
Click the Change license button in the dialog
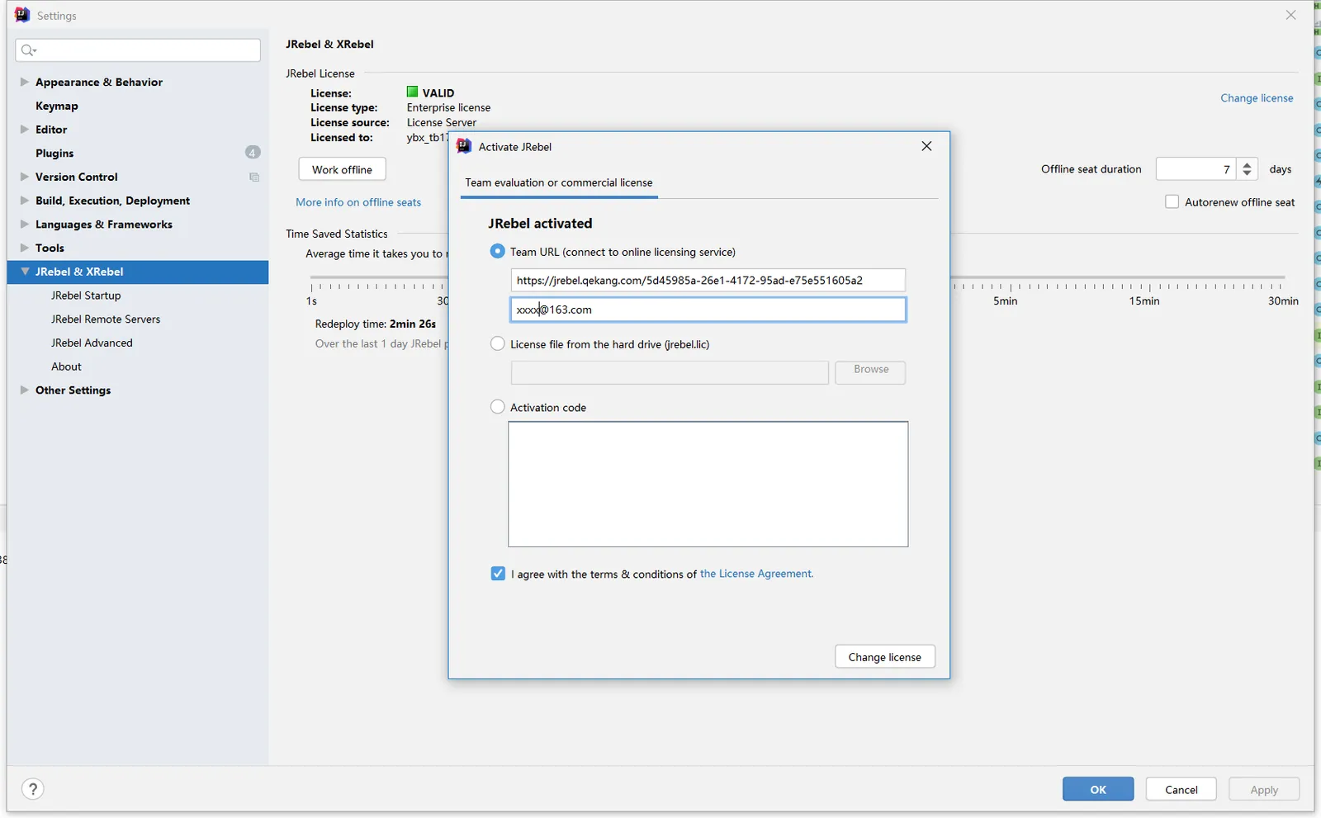tap(884, 657)
